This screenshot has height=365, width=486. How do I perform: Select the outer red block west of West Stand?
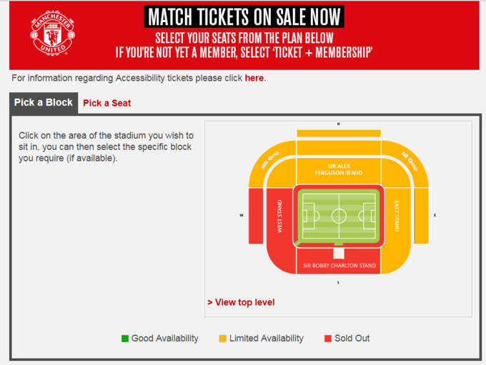pyautogui.click(x=256, y=216)
